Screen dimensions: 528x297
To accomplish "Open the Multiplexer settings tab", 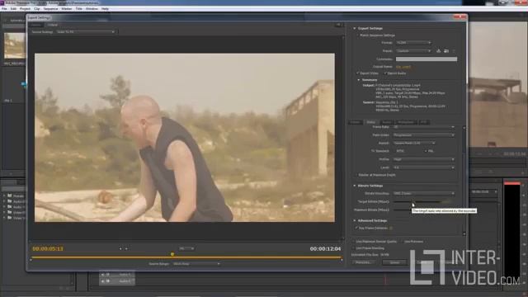I will [x=406, y=122].
